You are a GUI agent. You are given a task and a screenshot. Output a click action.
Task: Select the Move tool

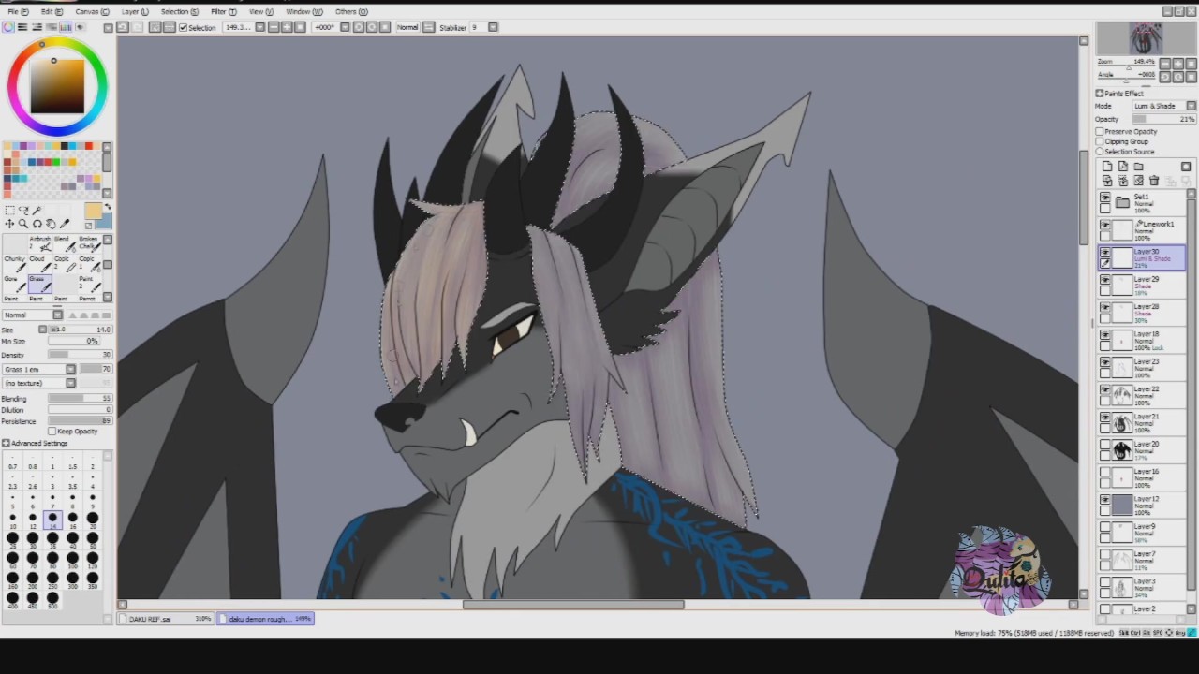click(9, 224)
